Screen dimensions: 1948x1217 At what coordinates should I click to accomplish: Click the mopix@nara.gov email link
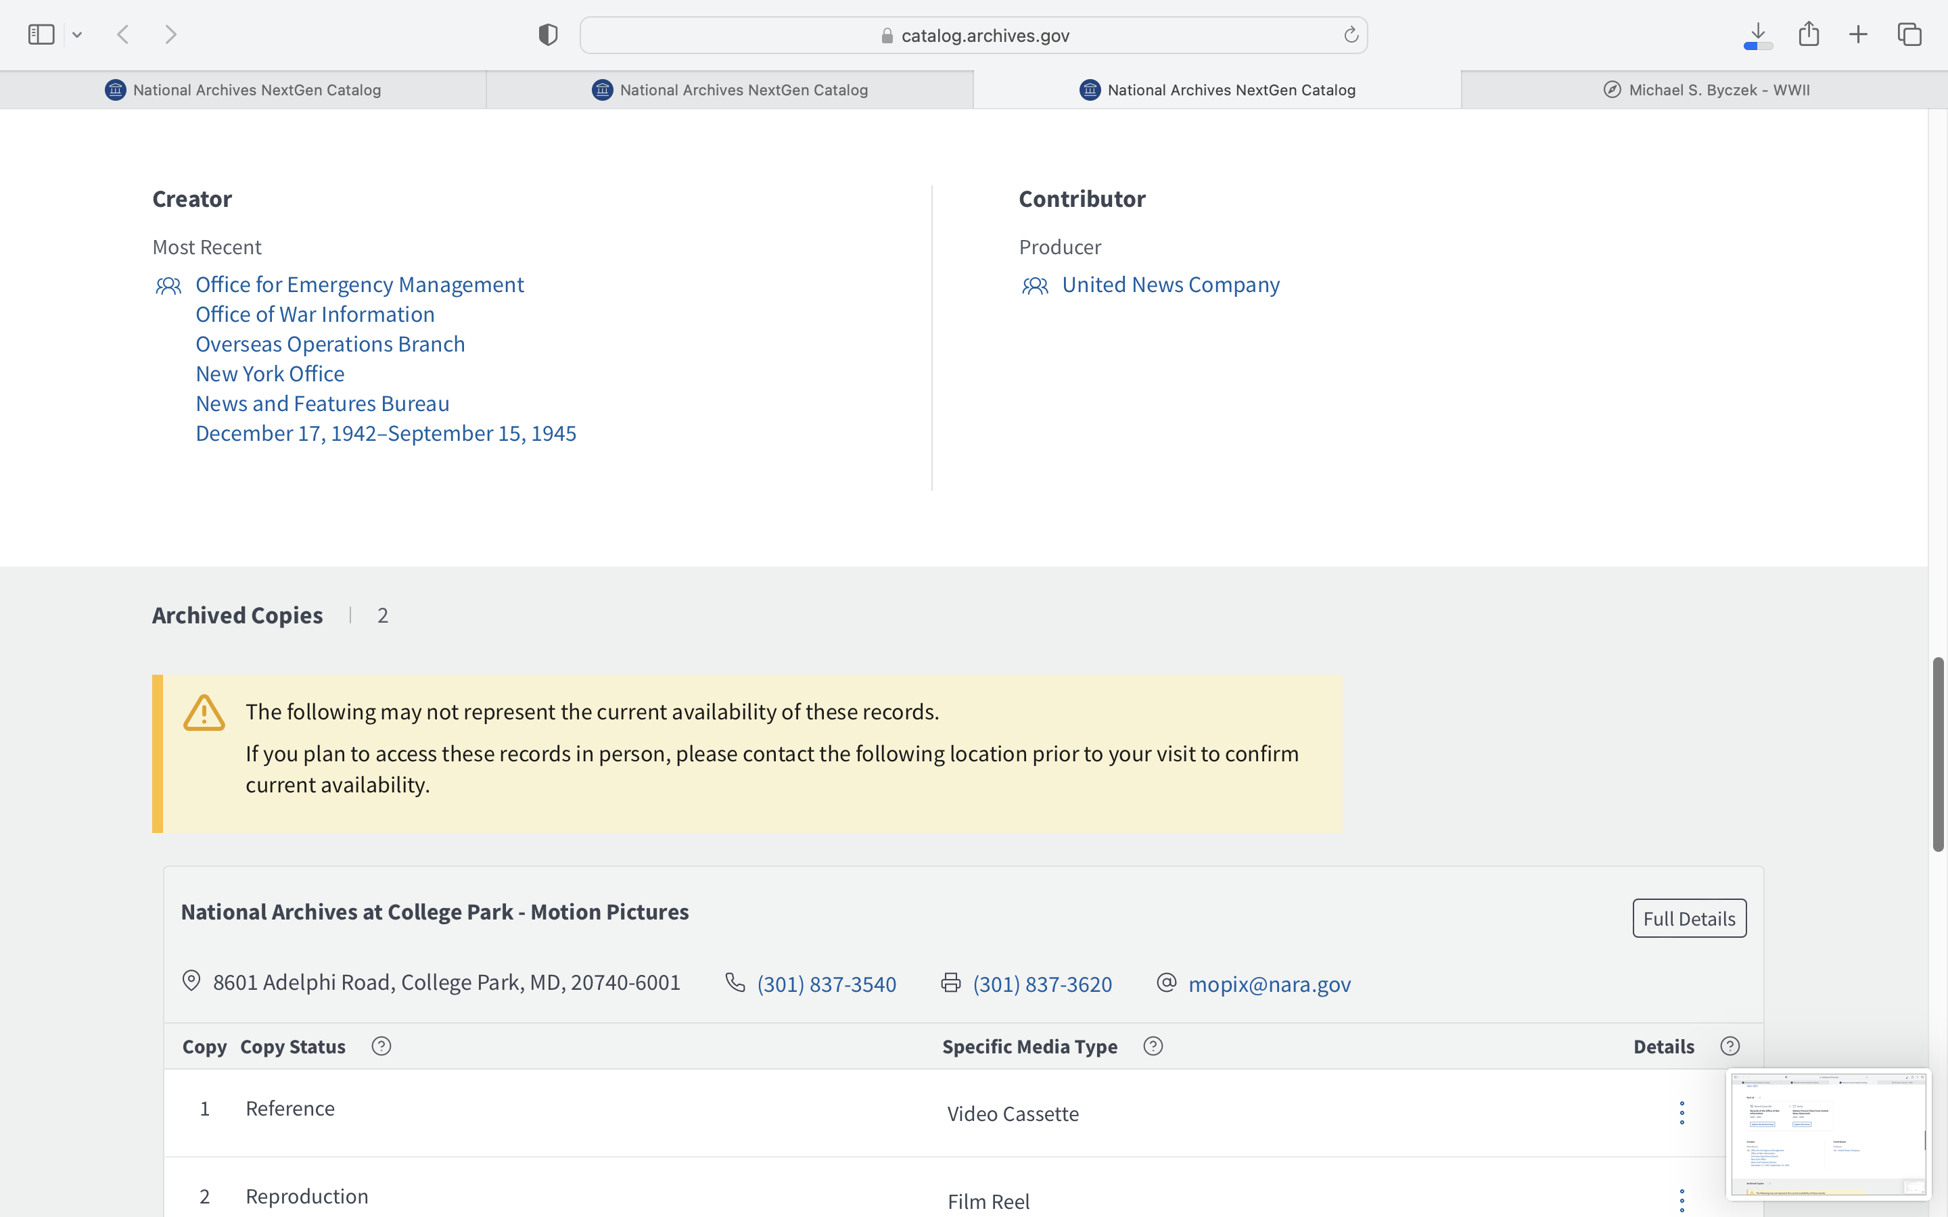click(1269, 984)
